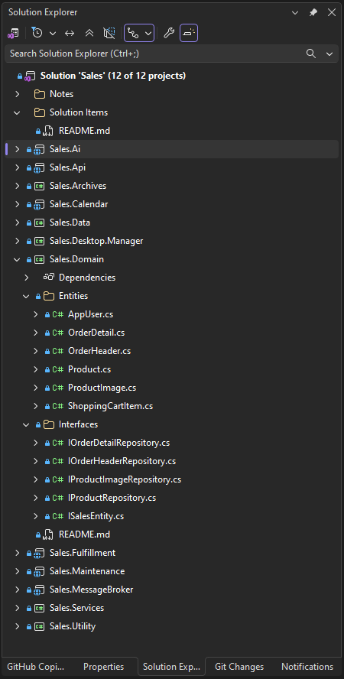
Task: Open the Window Position dropdown arrow
Action: 295,12
